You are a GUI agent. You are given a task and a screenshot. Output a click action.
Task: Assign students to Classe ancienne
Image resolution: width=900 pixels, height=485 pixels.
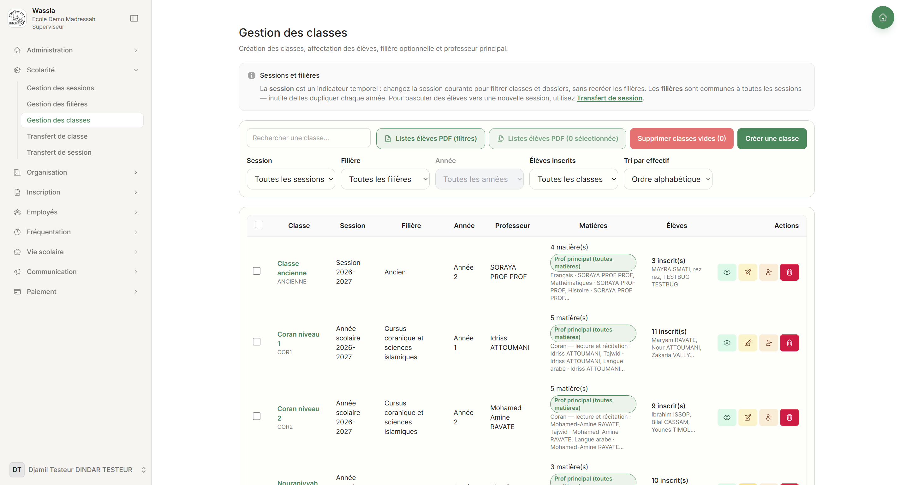click(x=769, y=272)
